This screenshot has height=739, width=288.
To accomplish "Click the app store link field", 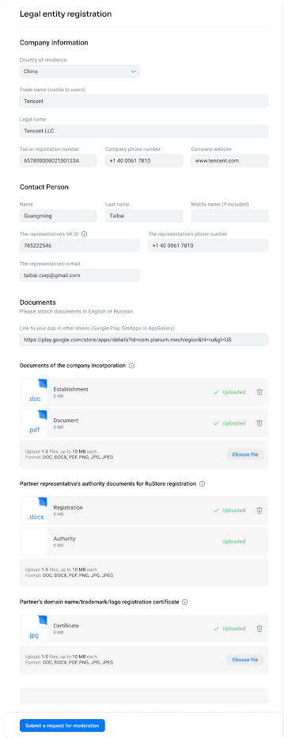I will [144, 340].
